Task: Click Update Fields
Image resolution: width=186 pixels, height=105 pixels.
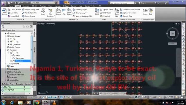Action: [107, 10]
